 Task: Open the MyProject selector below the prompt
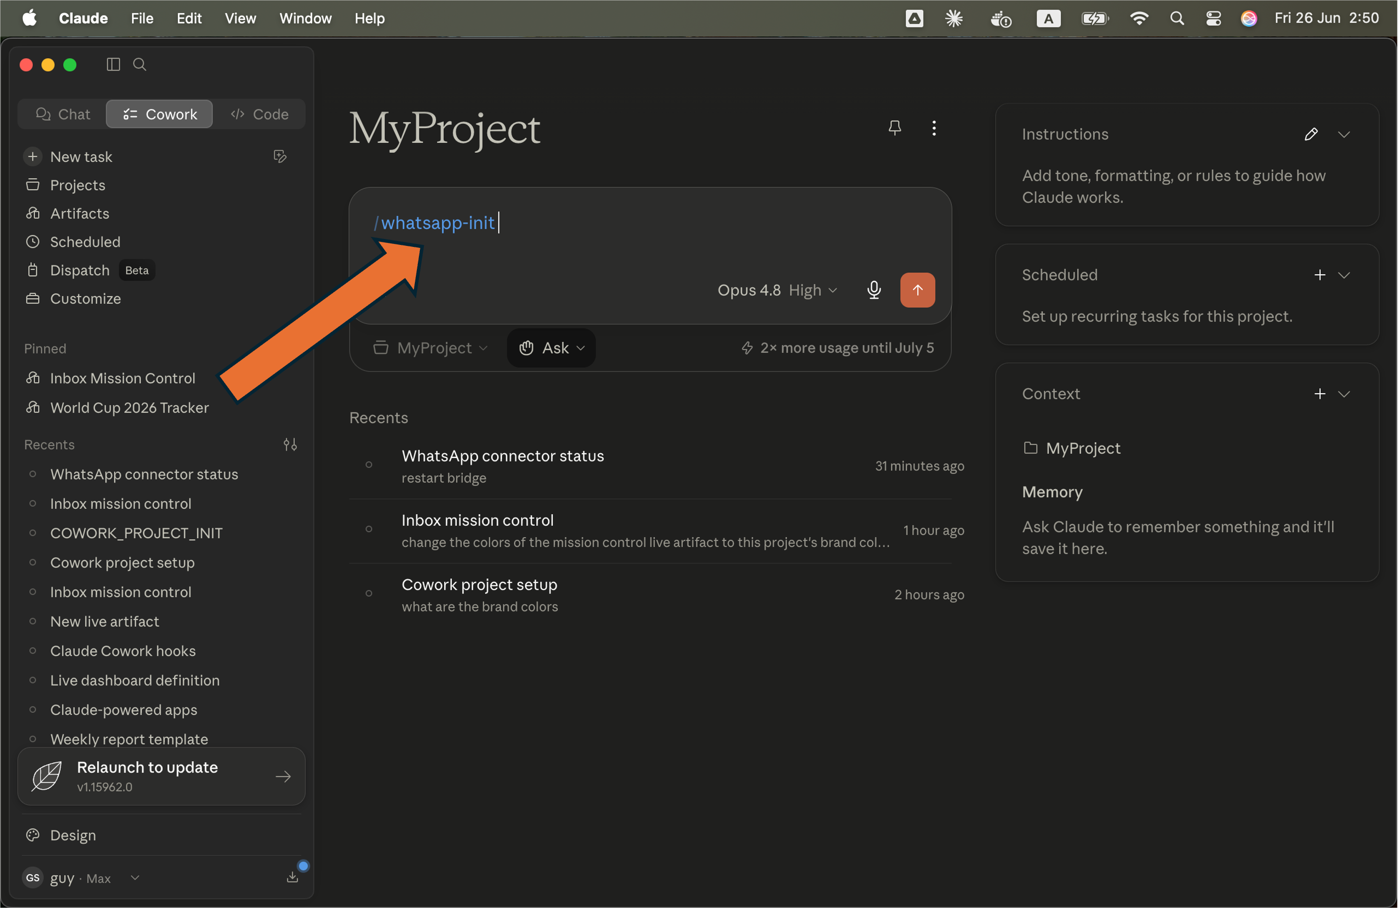coord(431,348)
